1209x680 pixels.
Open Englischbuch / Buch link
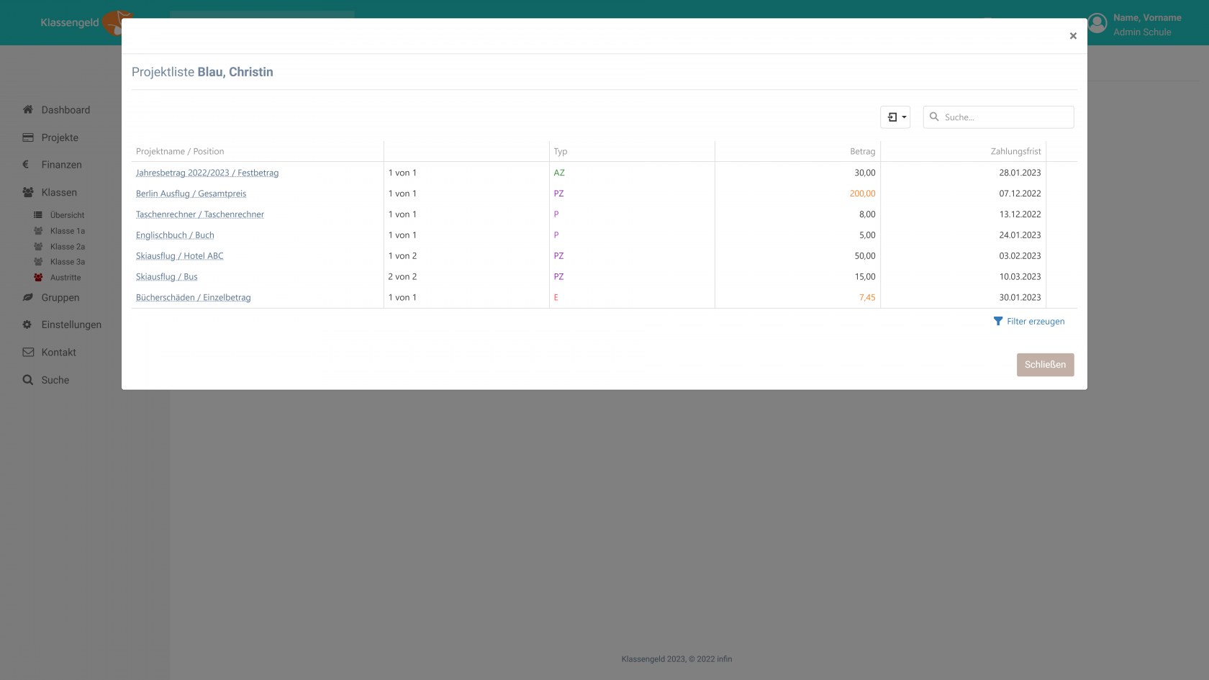[175, 235]
